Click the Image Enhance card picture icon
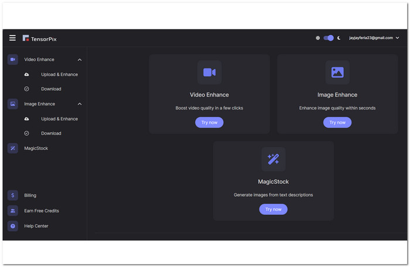Image resolution: width=410 pixels, height=267 pixels. pyautogui.click(x=337, y=73)
